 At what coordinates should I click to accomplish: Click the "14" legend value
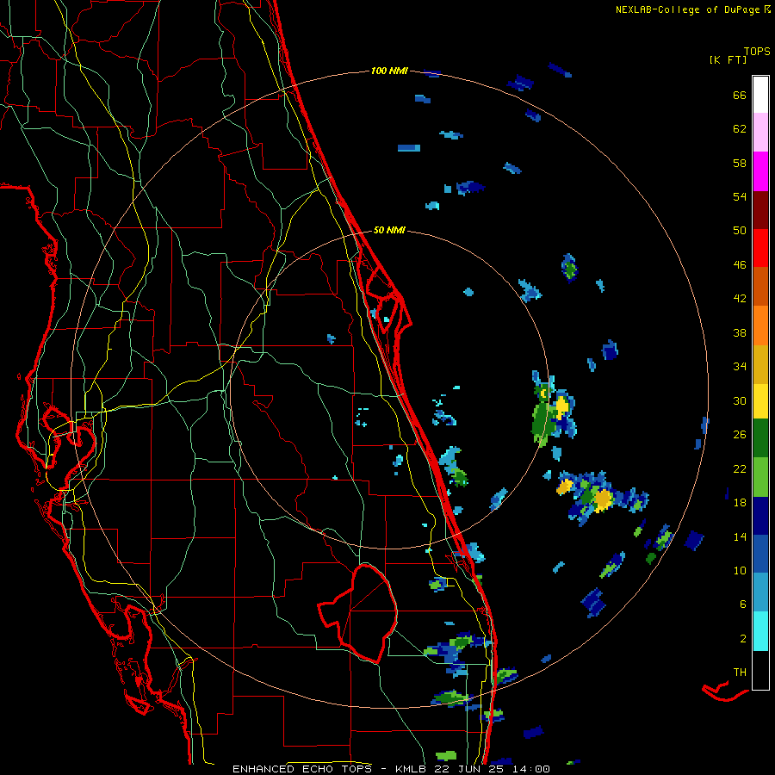[740, 536]
